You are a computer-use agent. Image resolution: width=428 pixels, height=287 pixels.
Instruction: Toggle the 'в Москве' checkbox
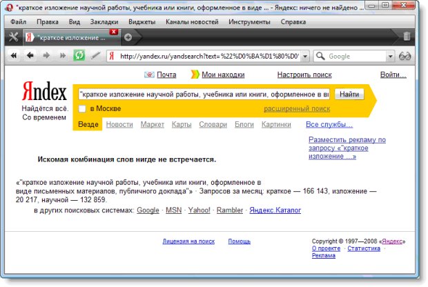pyautogui.click(x=82, y=108)
